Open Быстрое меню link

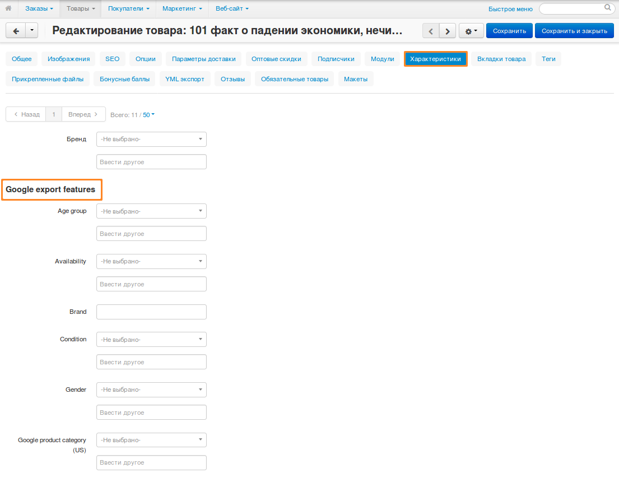[510, 9]
